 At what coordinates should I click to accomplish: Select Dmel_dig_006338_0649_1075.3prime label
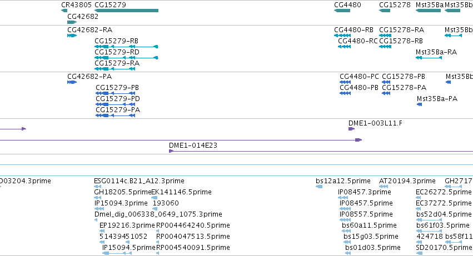(158, 215)
